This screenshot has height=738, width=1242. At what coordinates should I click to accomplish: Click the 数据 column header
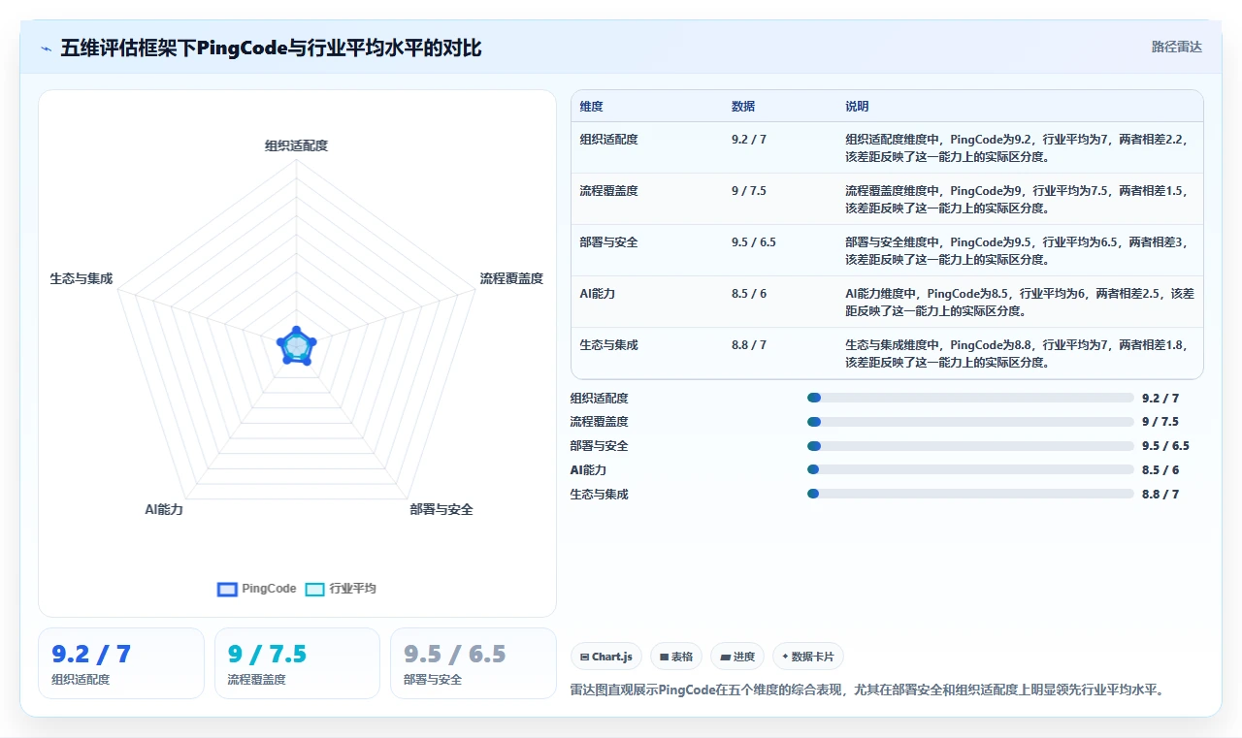[x=743, y=107]
